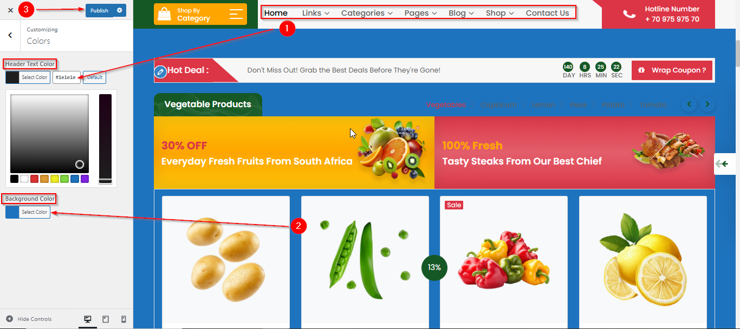Go back using the left chevron arrow
The width and height of the screenshot is (740, 329).
click(10, 35)
